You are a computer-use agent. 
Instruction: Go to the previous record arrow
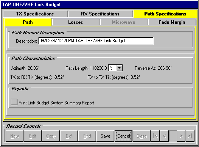(x=164, y=136)
